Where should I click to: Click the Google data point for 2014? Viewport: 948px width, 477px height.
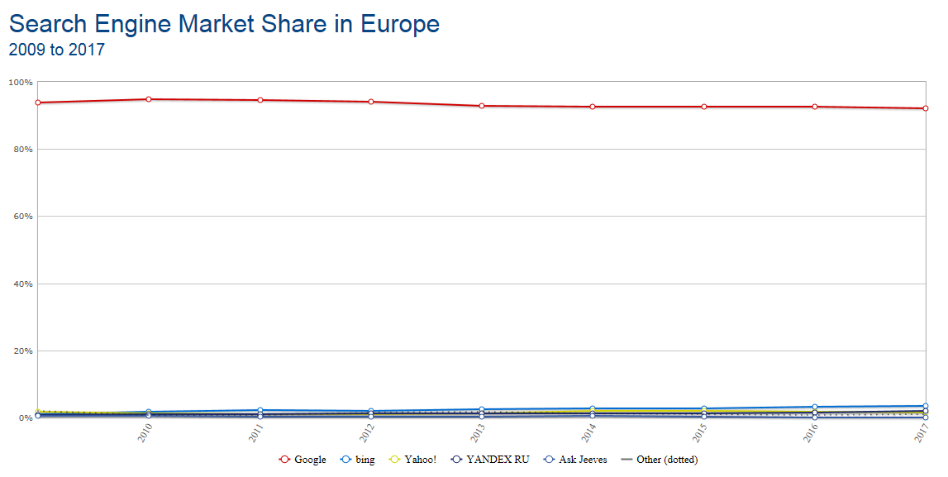coord(593,107)
